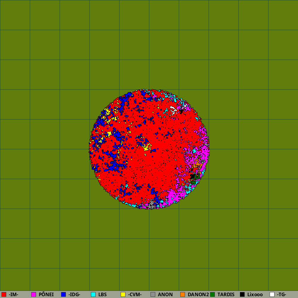Click the red -IM- legend swatch
The height and width of the screenshot is (298, 298).
(4, 294)
